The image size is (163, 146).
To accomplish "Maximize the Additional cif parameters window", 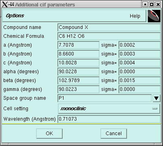I will click(x=152, y=4).
